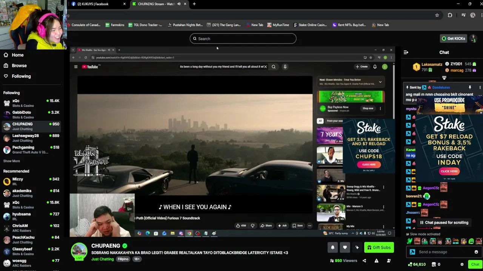Open the Stake: Online Casino bookmark
Viewport: 483px width, 271px height.
(310, 25)
